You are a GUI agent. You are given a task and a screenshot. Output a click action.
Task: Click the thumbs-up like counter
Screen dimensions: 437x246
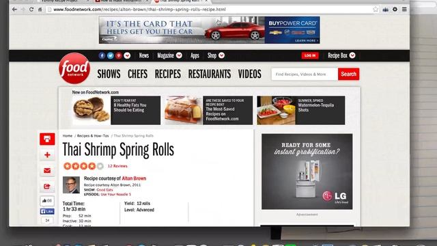point(47,201)
